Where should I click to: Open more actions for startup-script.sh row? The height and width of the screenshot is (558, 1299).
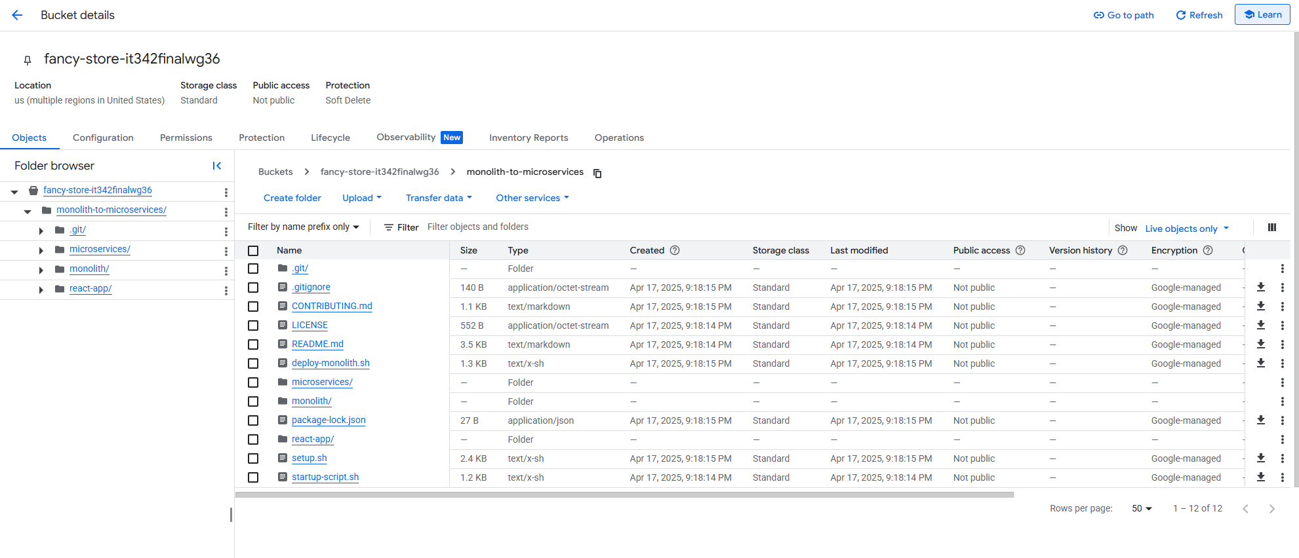pos(1282,477)
